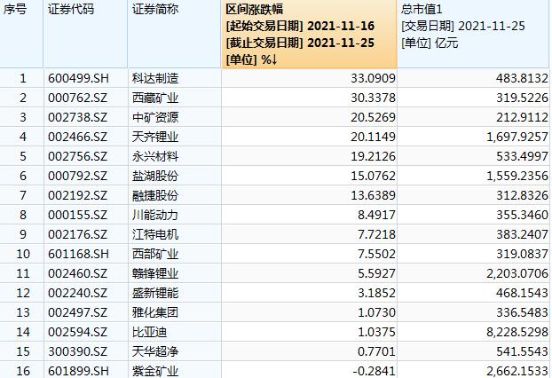The width and height of the screenshot is (552, 378).
Task: Select stock code 002756.SZ
Action: coord(77,156)
